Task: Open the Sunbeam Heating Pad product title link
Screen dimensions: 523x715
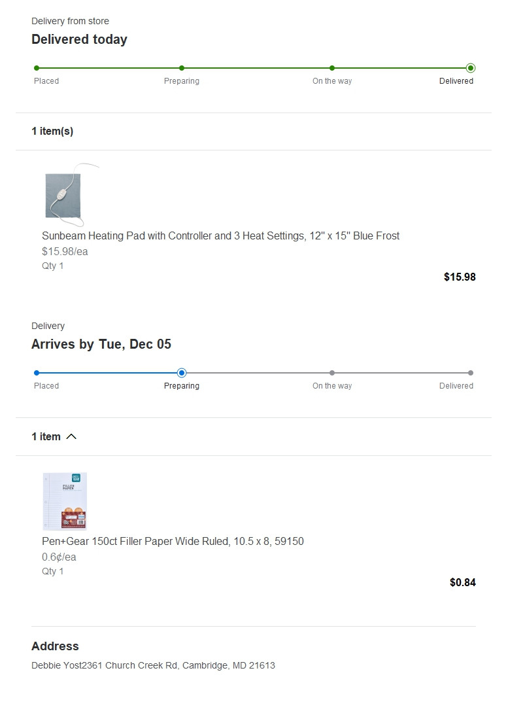Action: (220, 235)
